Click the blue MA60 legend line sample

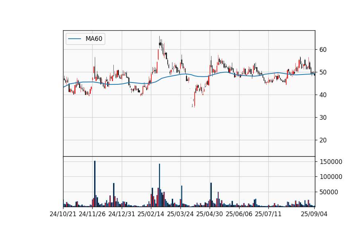point(74,39)
